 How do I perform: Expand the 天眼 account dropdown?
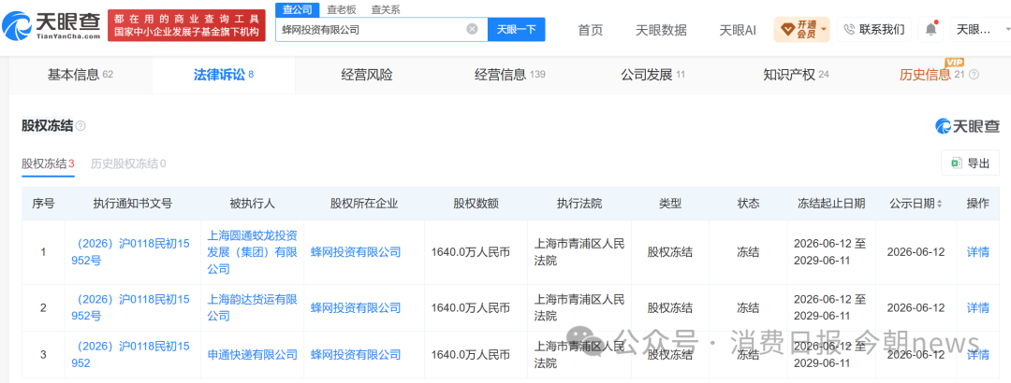pyautogui.click(x=981, y=29)
